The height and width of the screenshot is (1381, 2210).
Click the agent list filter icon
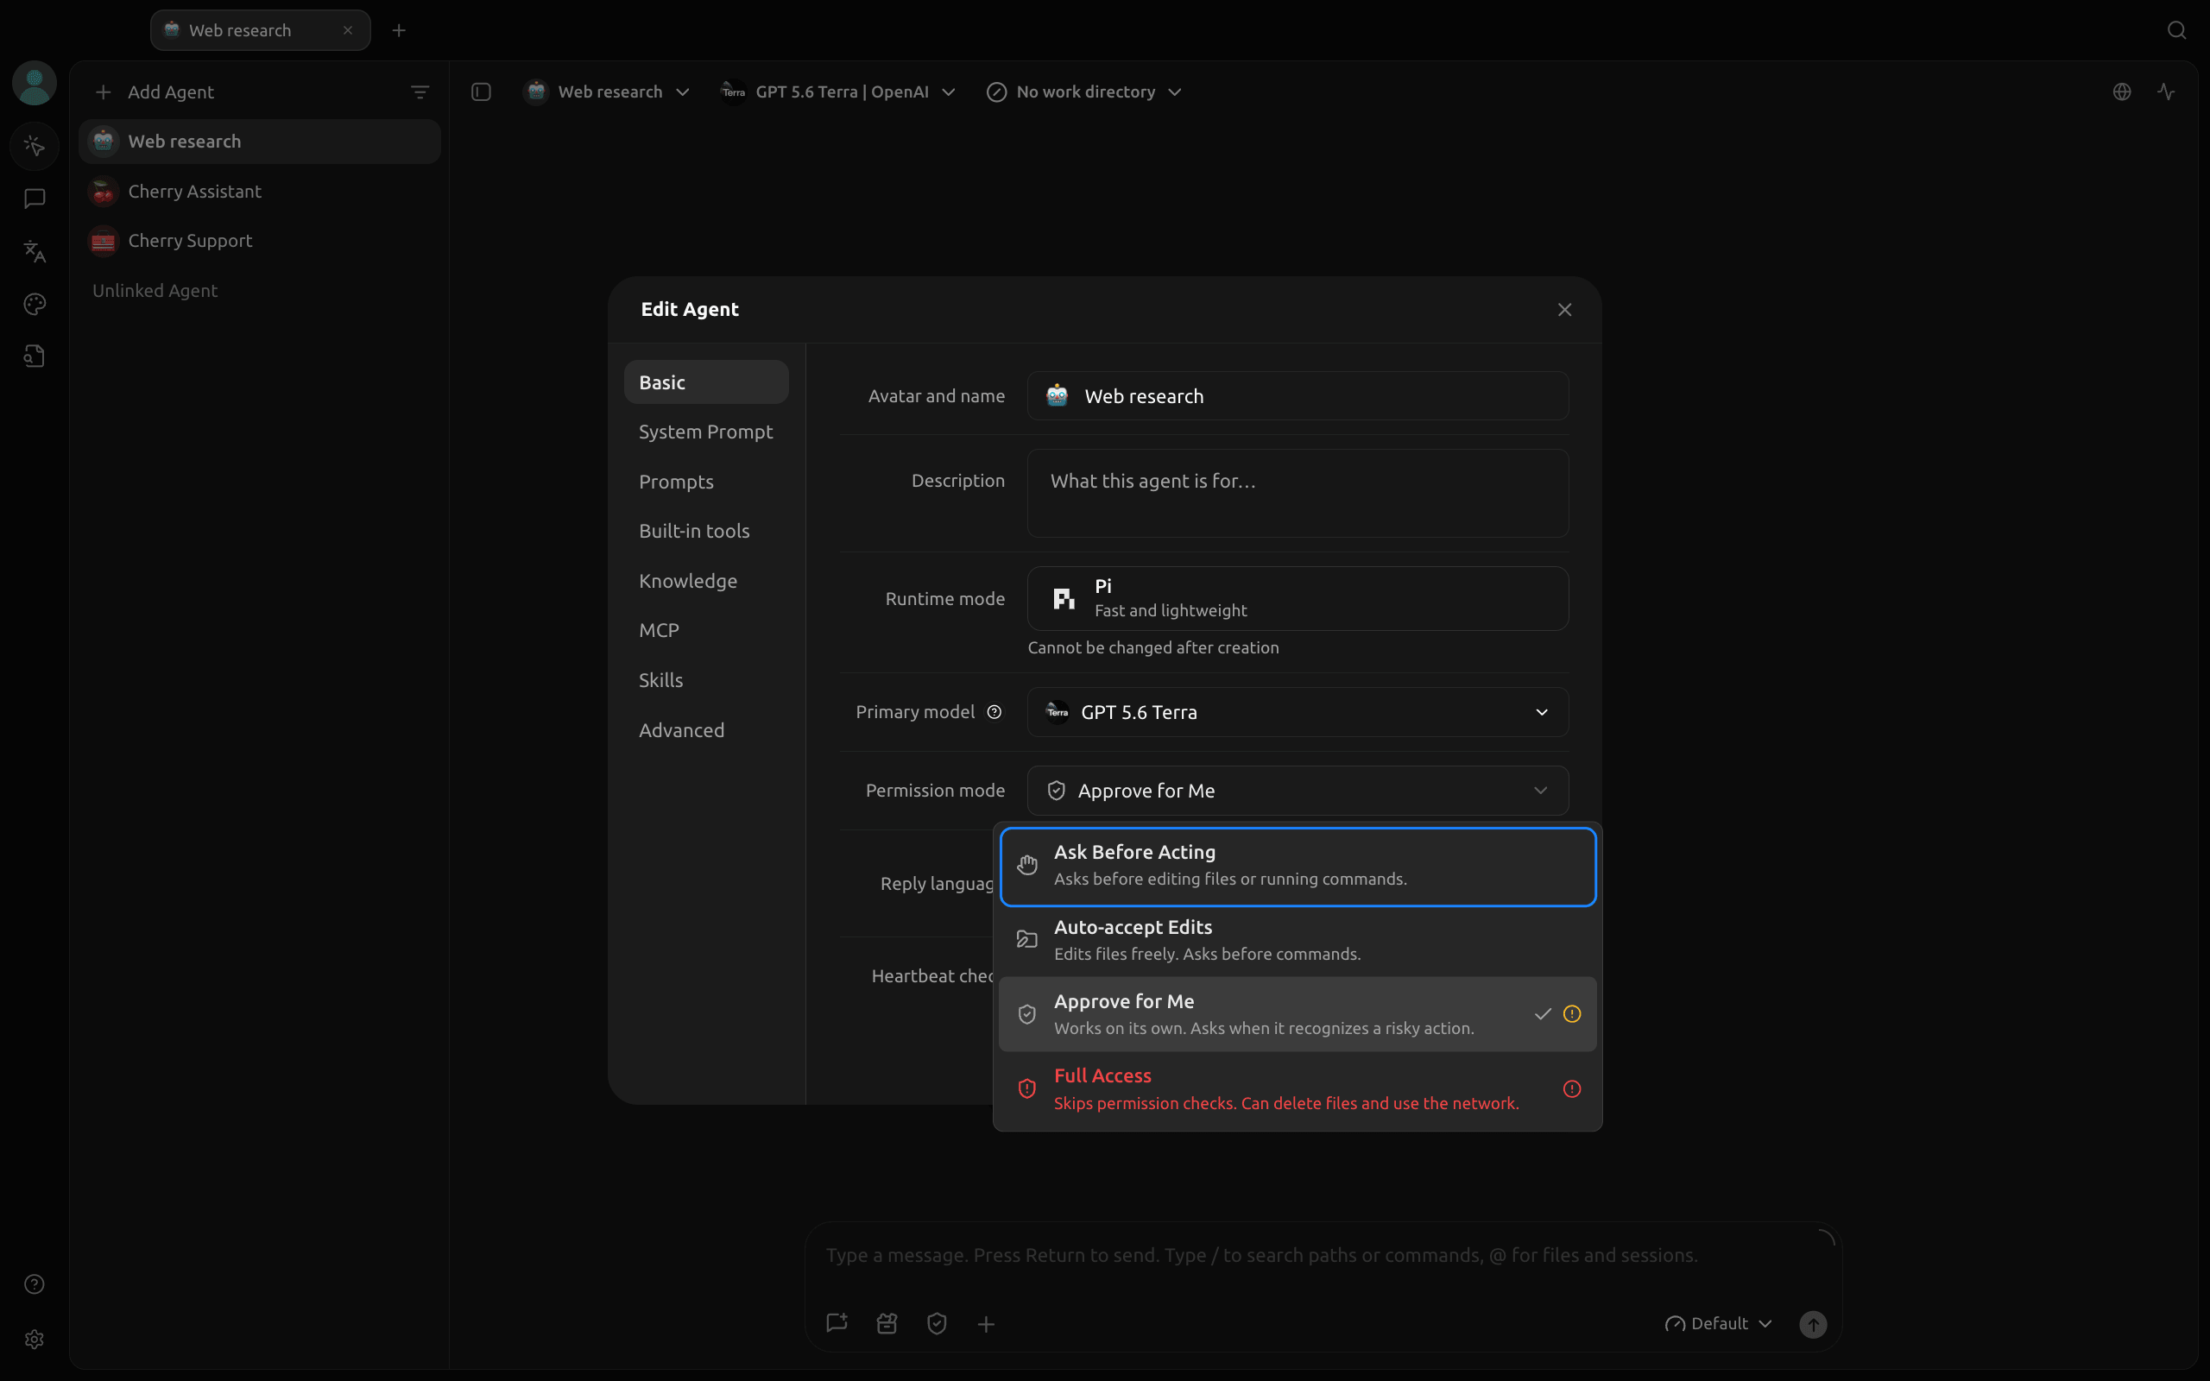click(420, 92)
